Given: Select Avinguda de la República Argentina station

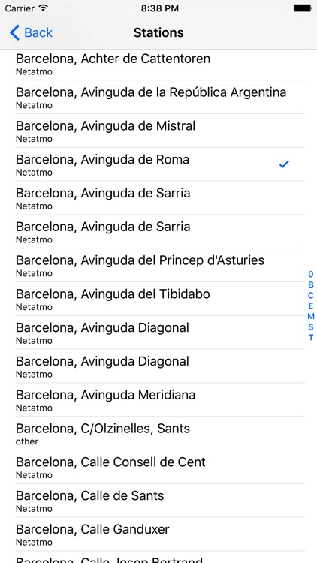Looking at the screenshot, I should (x=160, y=97).
